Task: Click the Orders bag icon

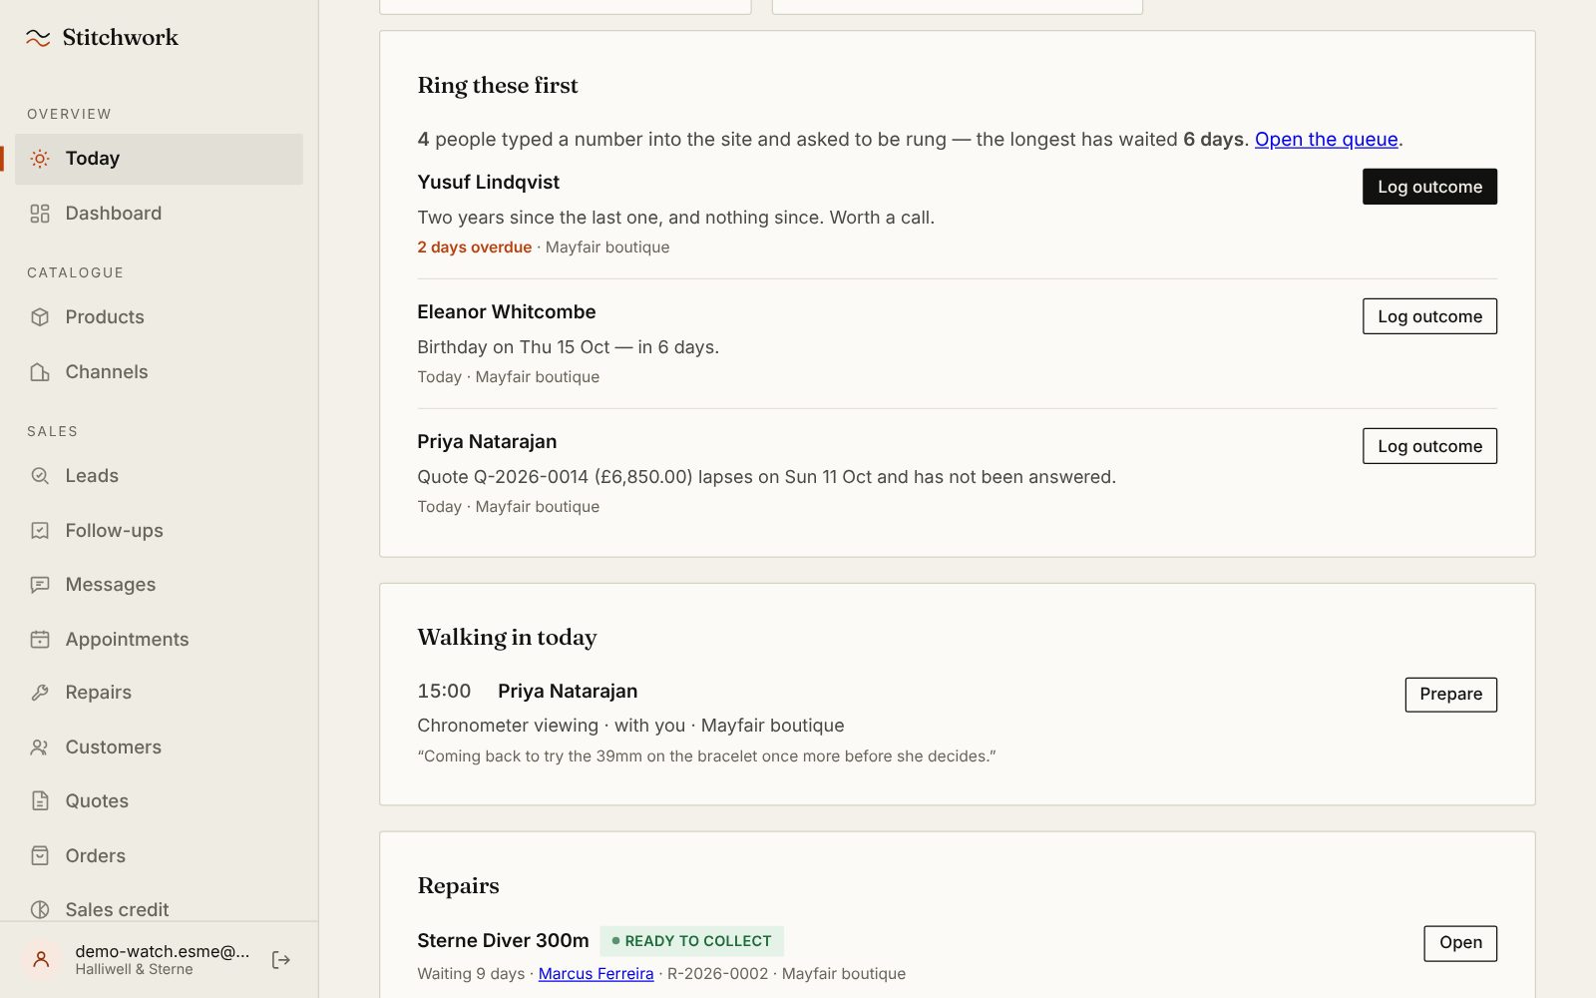Action: [x=40, y=856]
